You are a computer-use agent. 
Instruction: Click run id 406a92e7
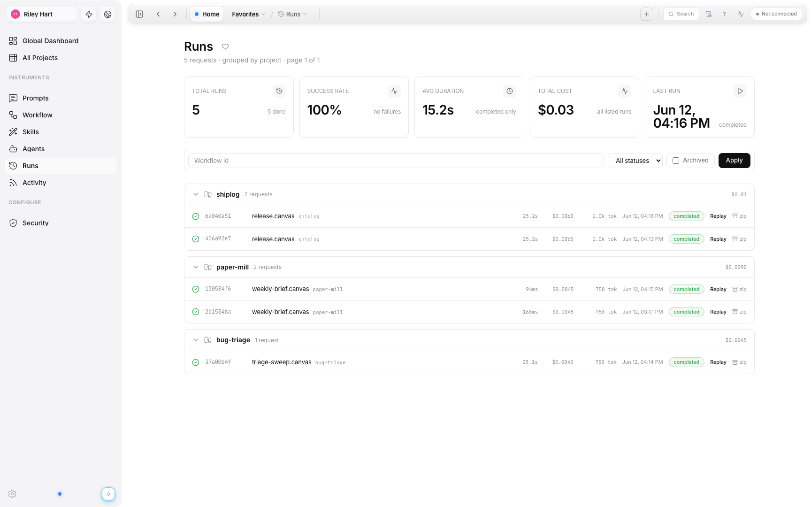[x=218, y=239]
